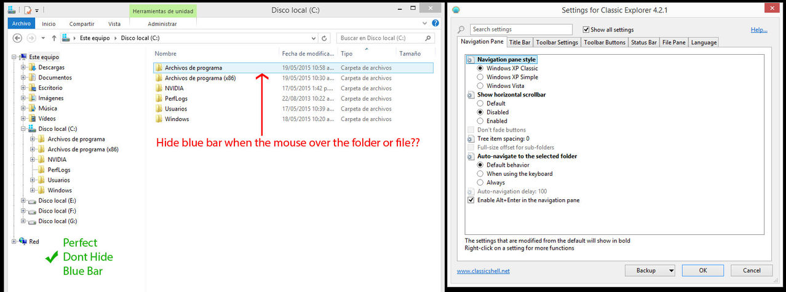Viewport: 786px width, 292px height.
Task: Click the back navigation arrow in Explorer
Action: coord(18,38)
